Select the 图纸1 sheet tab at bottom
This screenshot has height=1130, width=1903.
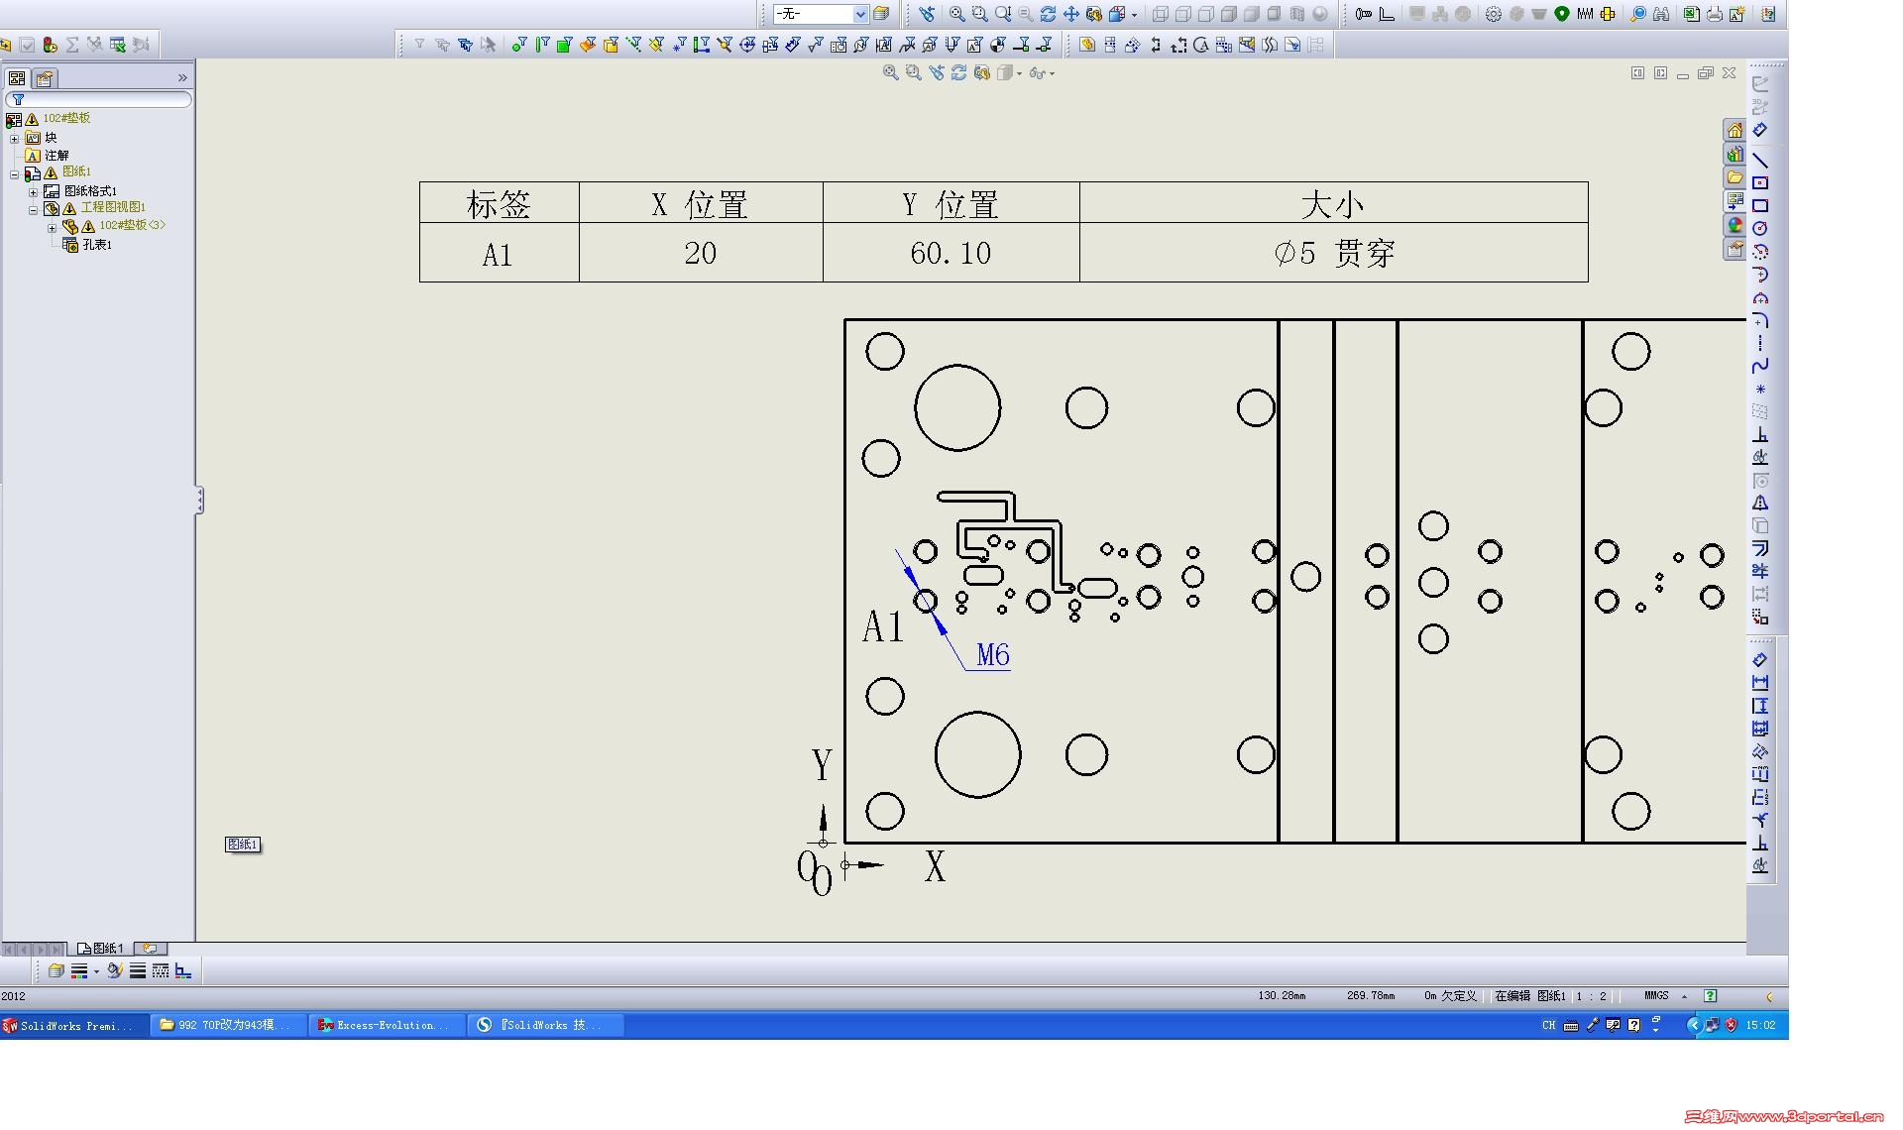pyautogui.click(x=101, y=949)
